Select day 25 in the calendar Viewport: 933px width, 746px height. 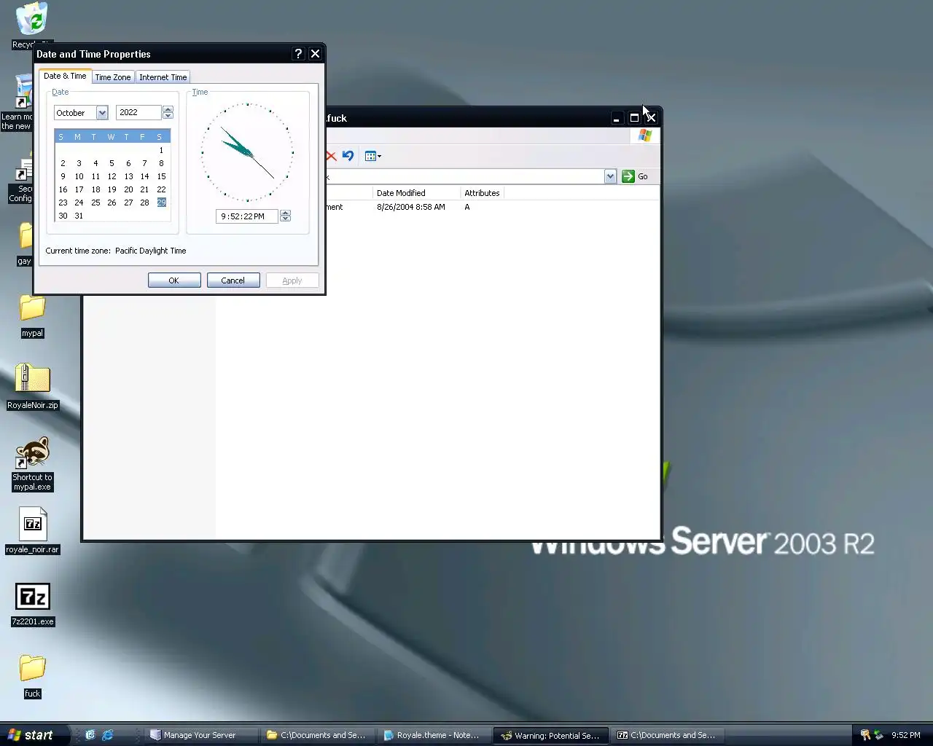pos(95,203)
